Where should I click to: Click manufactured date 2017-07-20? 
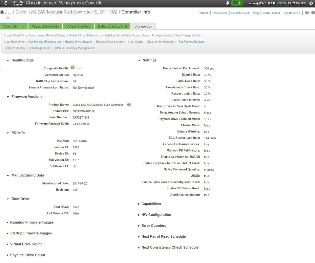(80, 183)
